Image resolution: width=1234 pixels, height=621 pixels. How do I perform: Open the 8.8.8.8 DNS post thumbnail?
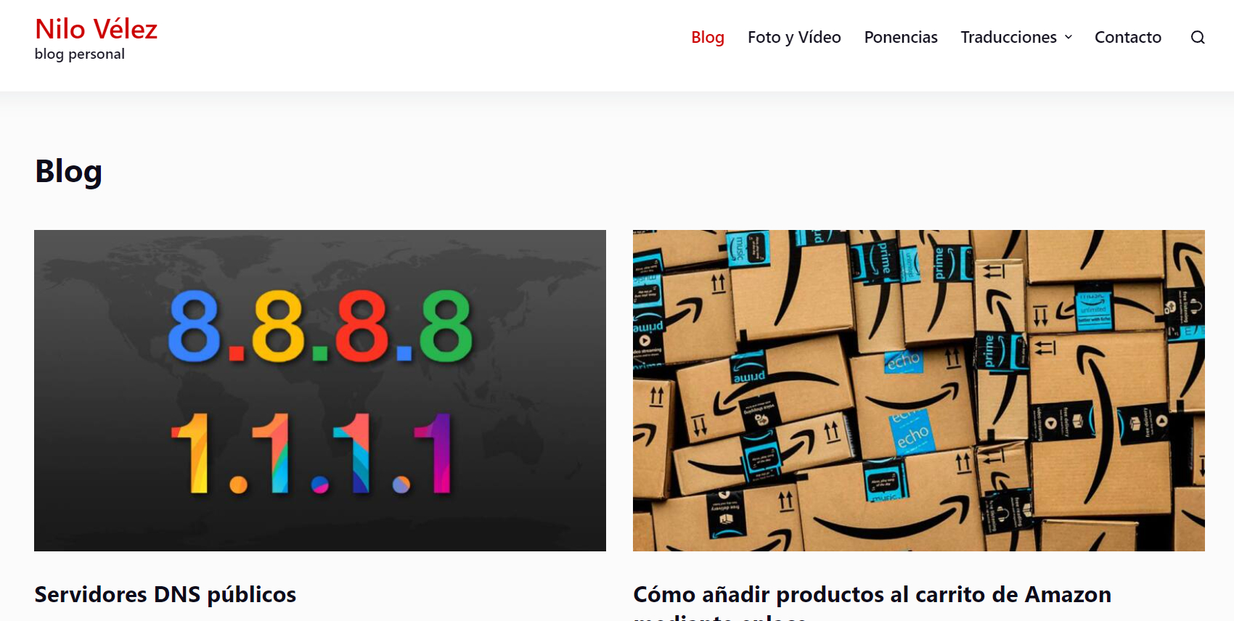click(320, 390)
